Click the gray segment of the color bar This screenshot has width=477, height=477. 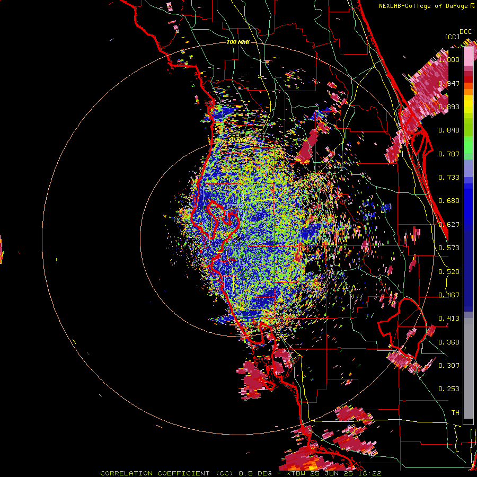click(468, 368)
